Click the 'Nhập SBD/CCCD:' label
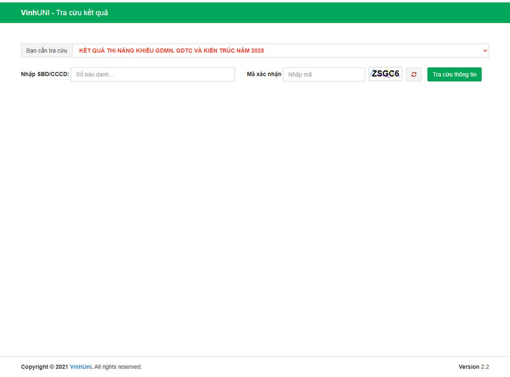 [45, 74]
